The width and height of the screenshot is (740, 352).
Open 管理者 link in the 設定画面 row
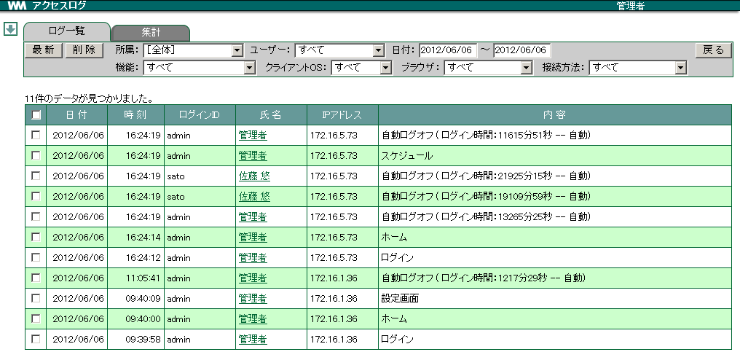coord(253,298)
